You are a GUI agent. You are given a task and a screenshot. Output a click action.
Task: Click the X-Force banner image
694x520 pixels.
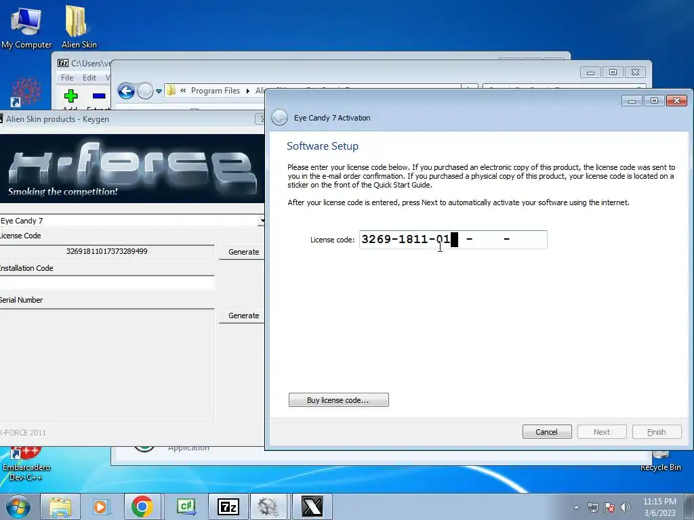point(132,169)
